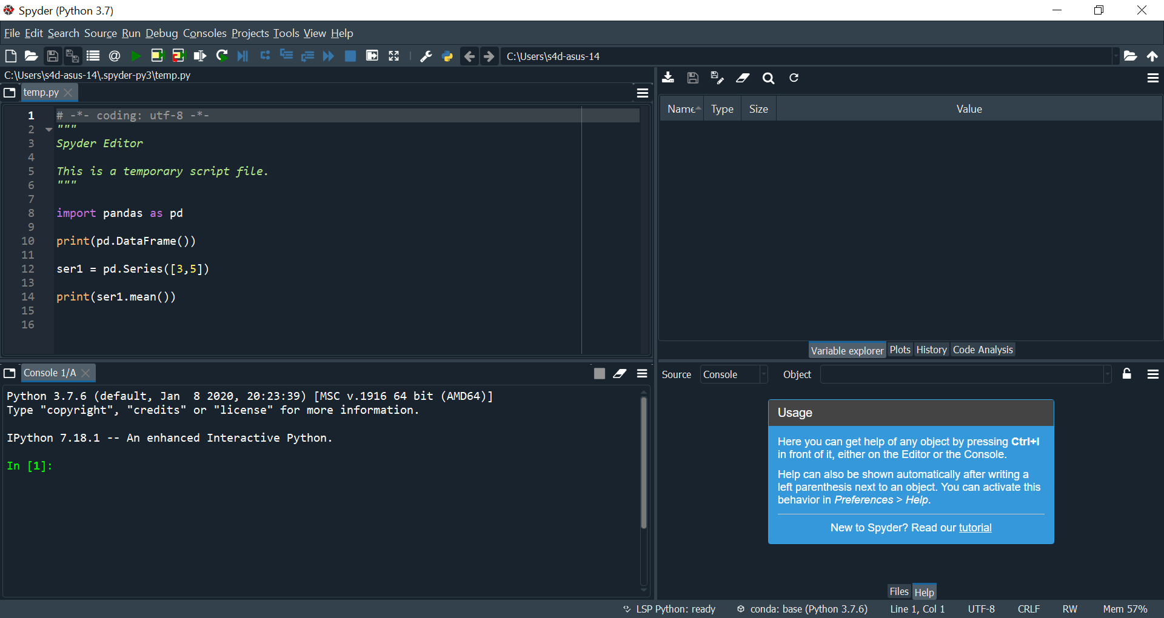
Task: Browse console tabs button beside Console 1/A
Action: (x=10, y=373)
